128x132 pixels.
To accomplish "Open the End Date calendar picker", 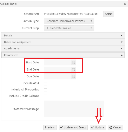I will pyautogui.click(x=74, y=69).
